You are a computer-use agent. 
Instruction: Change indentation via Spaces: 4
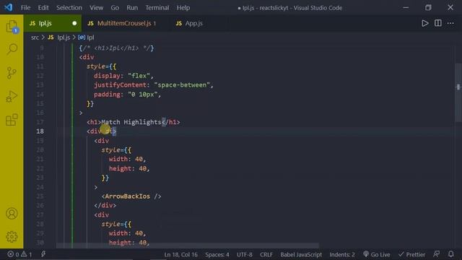coord(217,254)
